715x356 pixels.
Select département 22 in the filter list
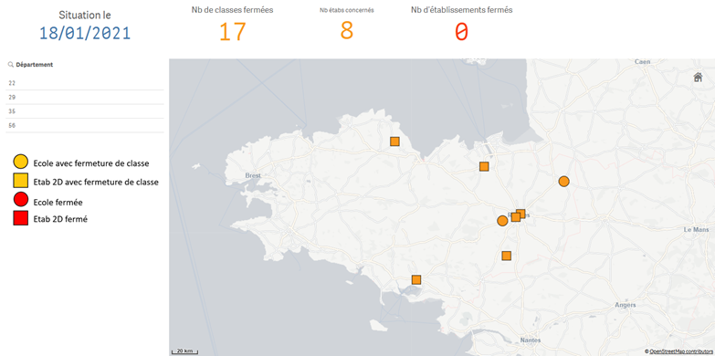(85, 83)
